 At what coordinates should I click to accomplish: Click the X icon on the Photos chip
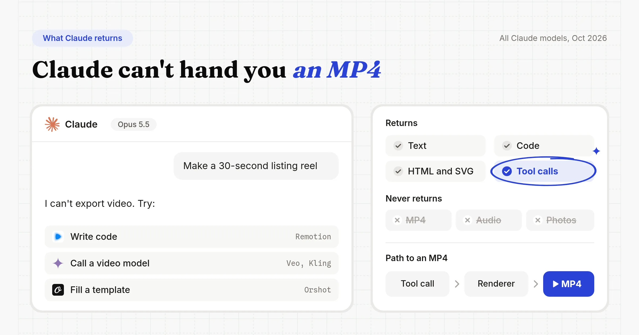tap(538, 220)
